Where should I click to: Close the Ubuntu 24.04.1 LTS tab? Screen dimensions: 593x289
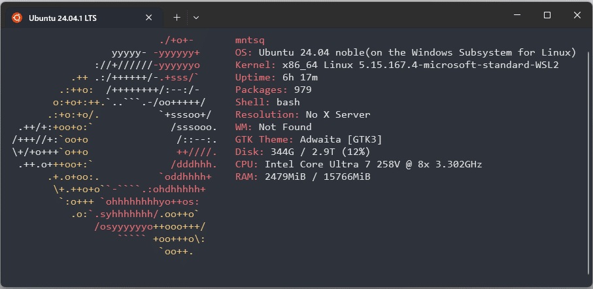click(x=149, y=18)
